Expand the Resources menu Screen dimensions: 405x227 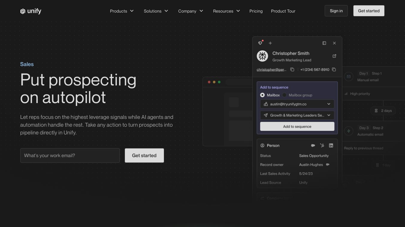pos(227,11)
